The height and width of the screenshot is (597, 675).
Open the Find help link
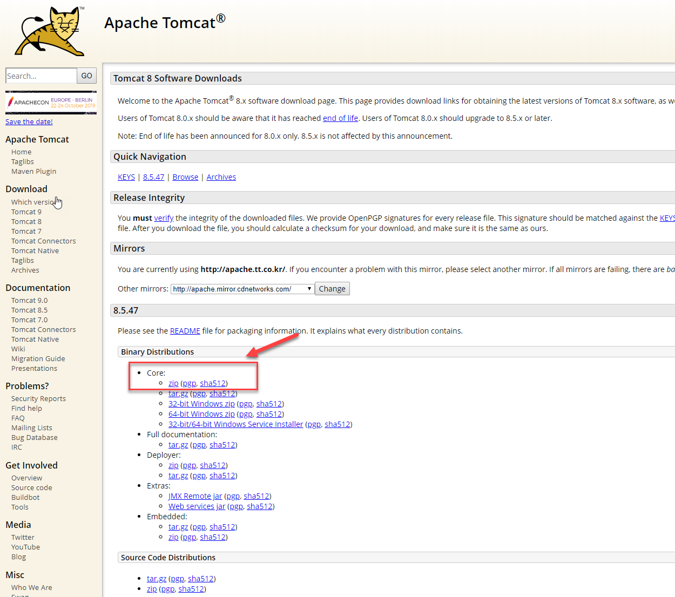26,409
